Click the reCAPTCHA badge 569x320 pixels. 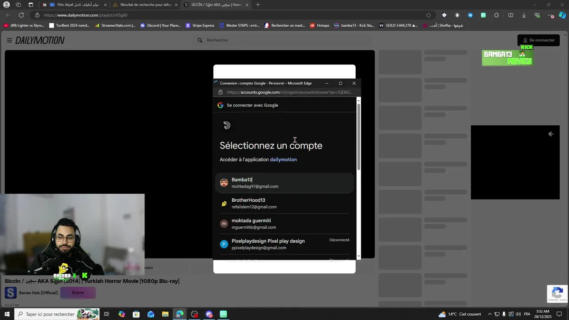tap(557, 294)
